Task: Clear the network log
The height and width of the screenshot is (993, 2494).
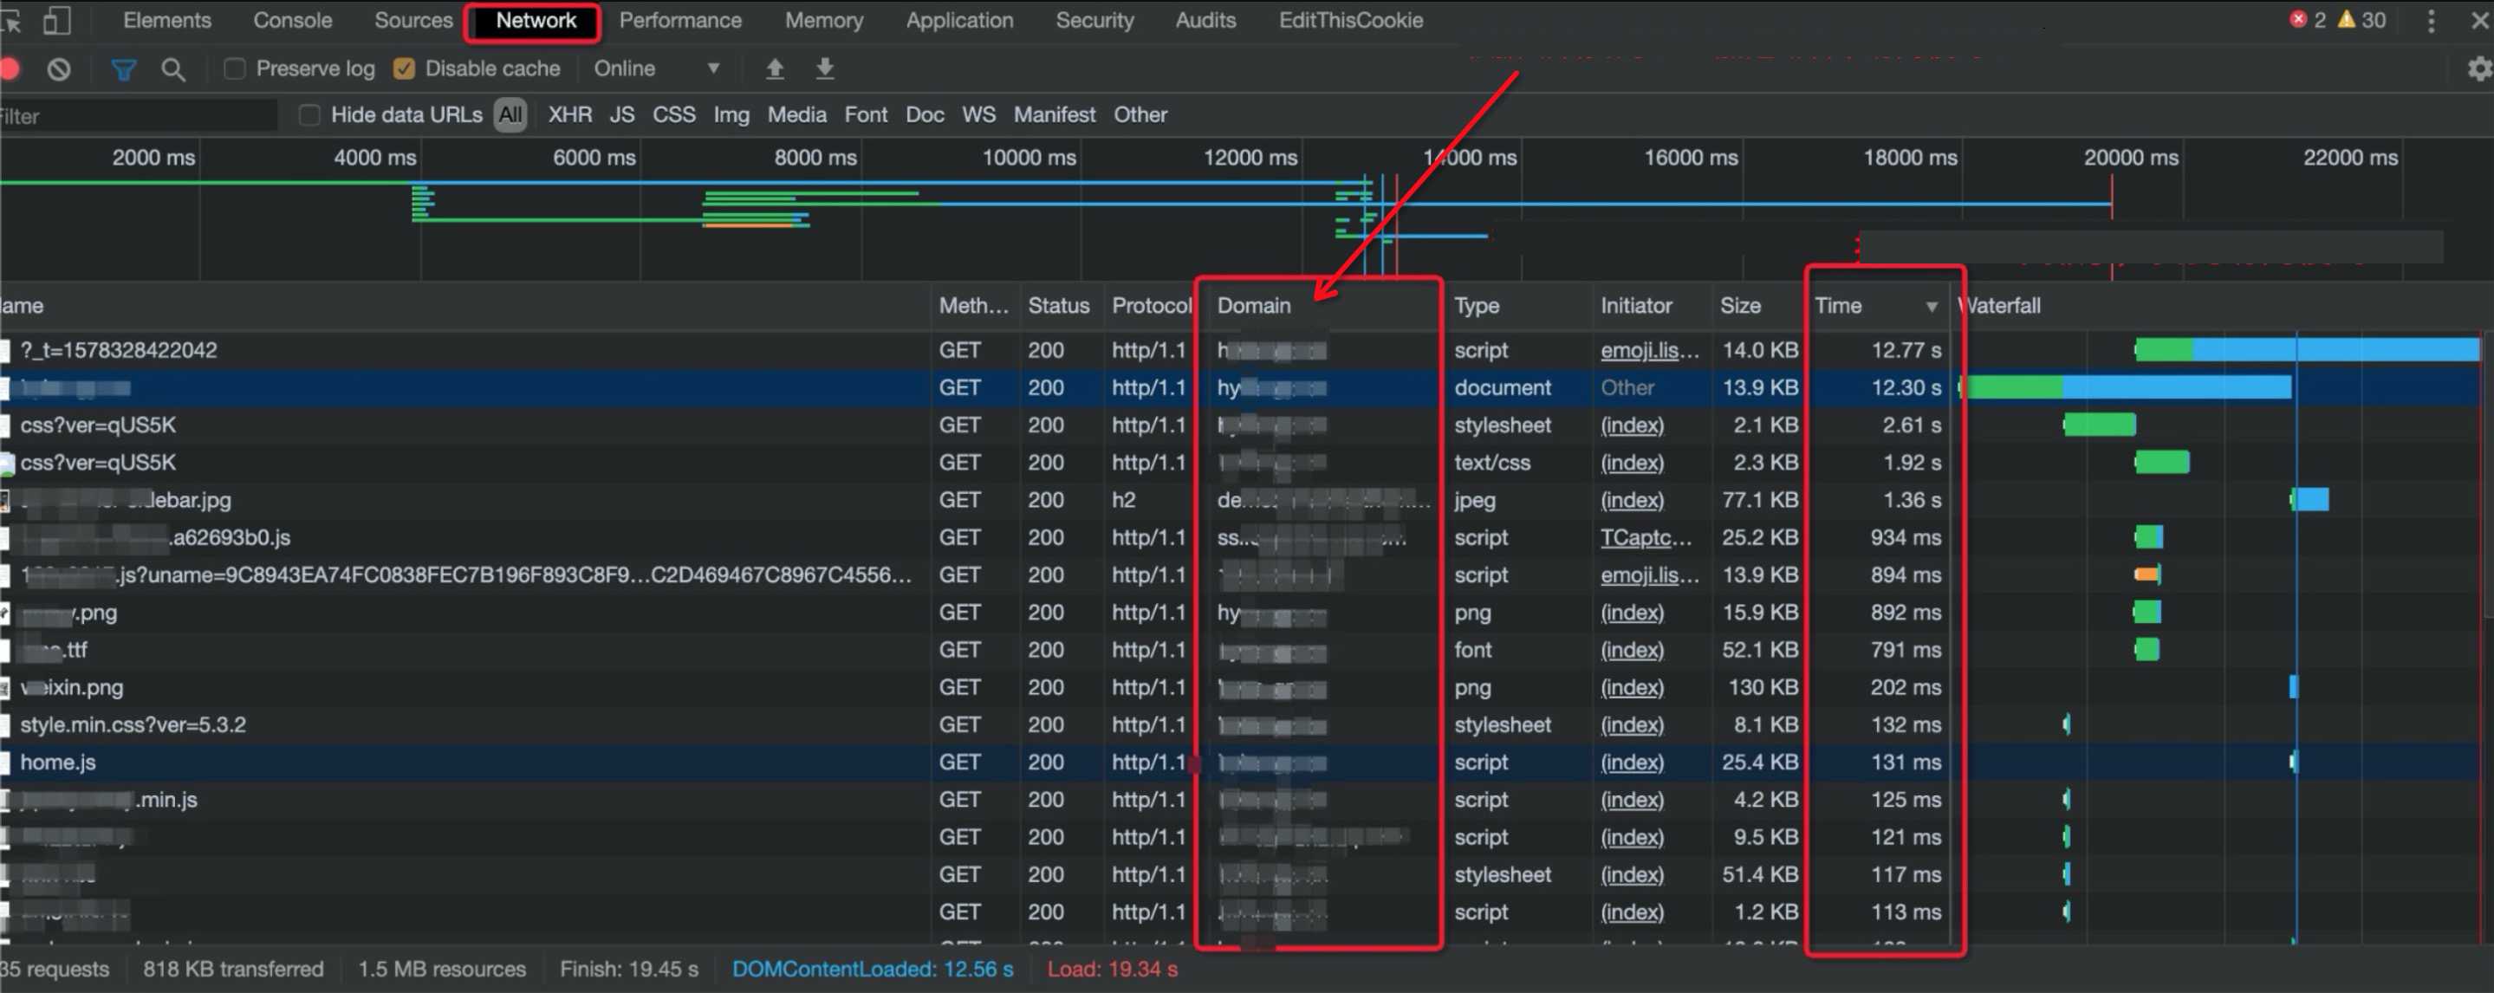Action: tap(59, 68)
